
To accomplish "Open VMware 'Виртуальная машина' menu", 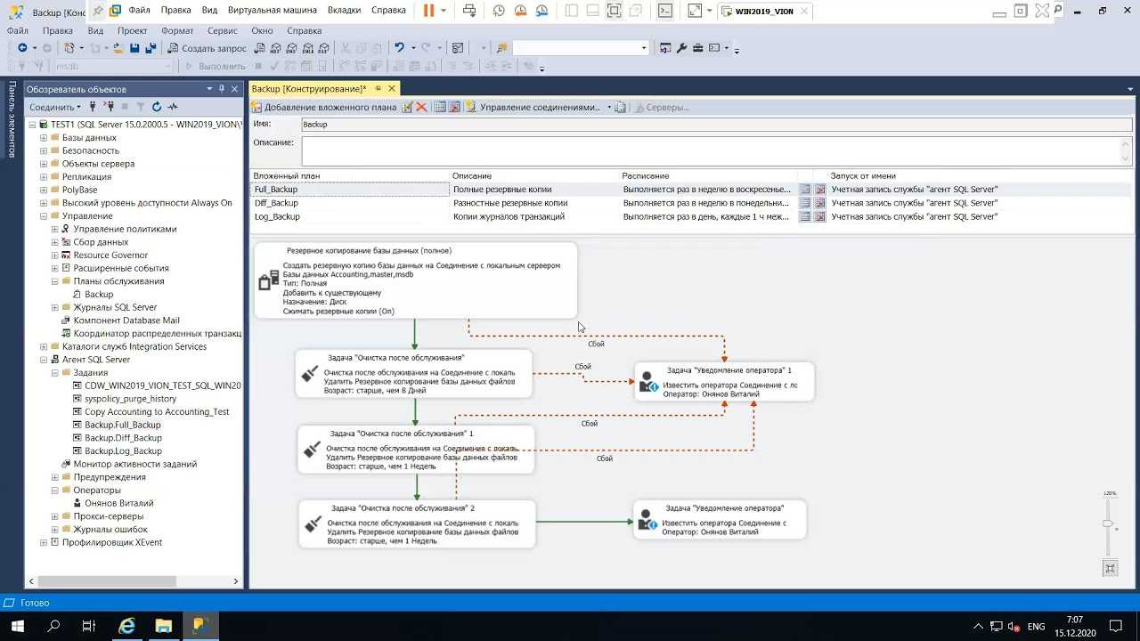I will coord(272,10).
